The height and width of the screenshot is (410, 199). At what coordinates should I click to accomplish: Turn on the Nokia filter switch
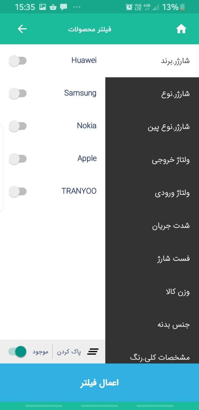coord(18,126)
